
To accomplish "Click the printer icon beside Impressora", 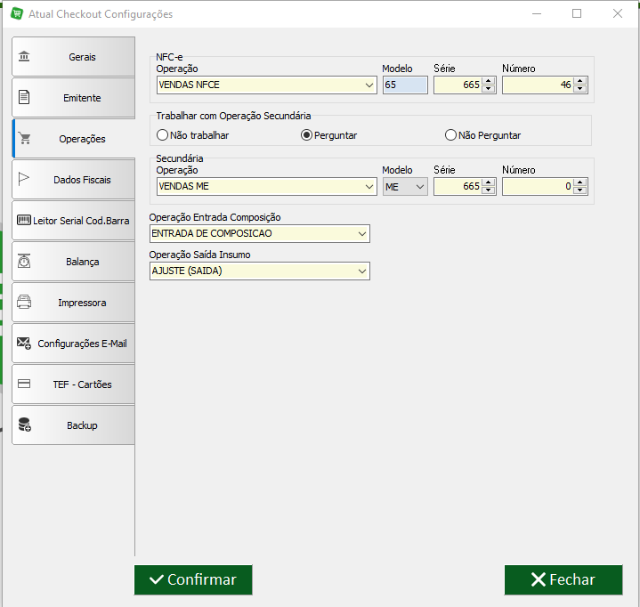I will 24,302.
